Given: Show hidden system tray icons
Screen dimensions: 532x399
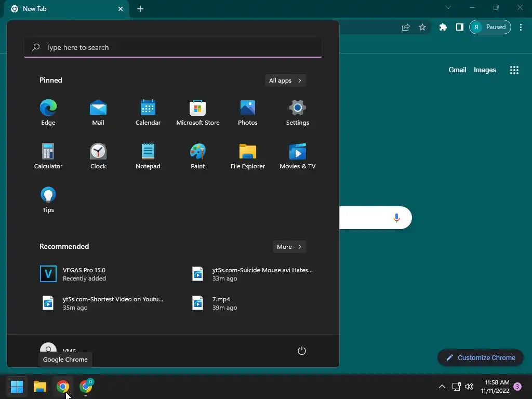Looking at the screenshot, I should click(x=442, y=387).
